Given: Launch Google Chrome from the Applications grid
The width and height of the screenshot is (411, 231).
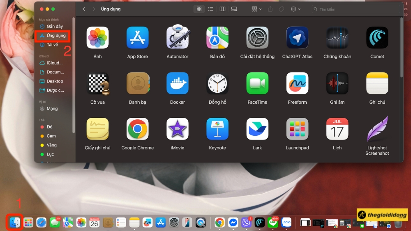Looking at the screenshot, I should pyautogui.click(x=137, y=129).
